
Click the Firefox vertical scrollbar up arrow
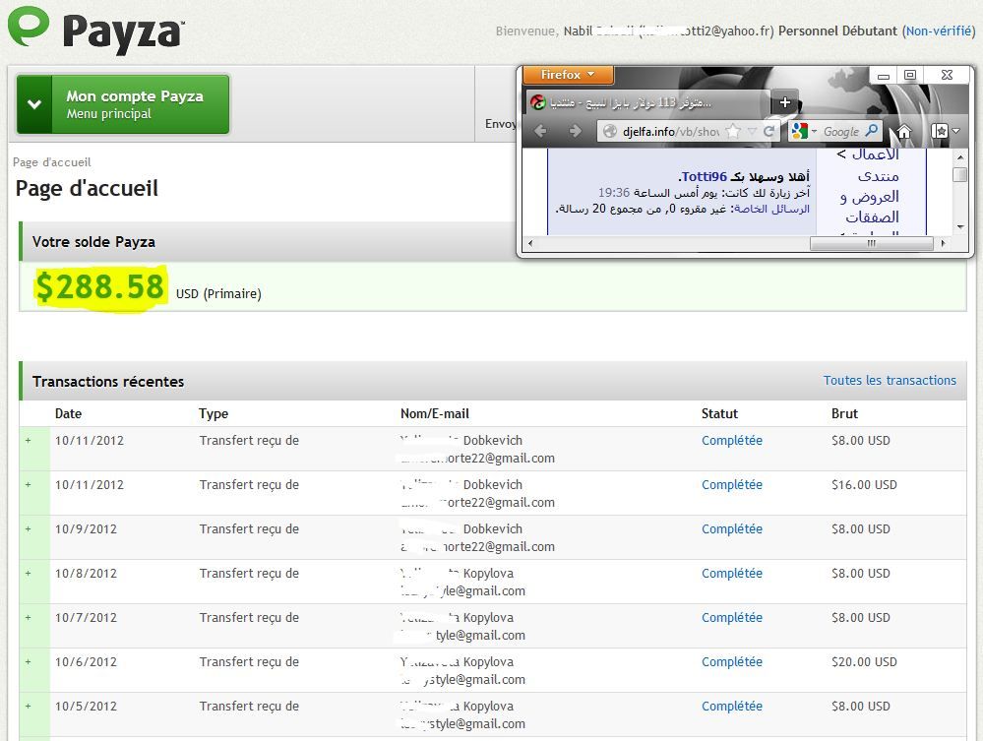point(959,156)
